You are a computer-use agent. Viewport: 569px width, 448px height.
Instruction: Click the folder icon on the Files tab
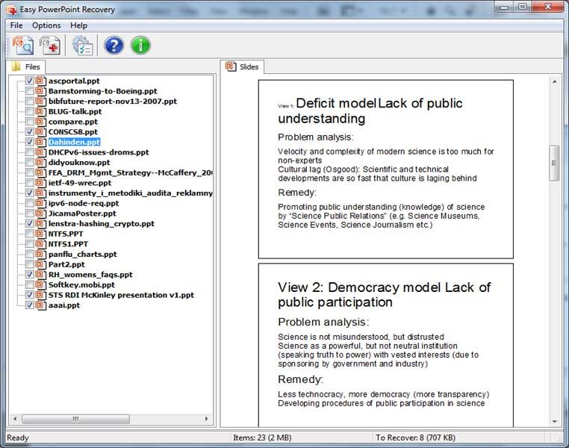pos(16,66)
